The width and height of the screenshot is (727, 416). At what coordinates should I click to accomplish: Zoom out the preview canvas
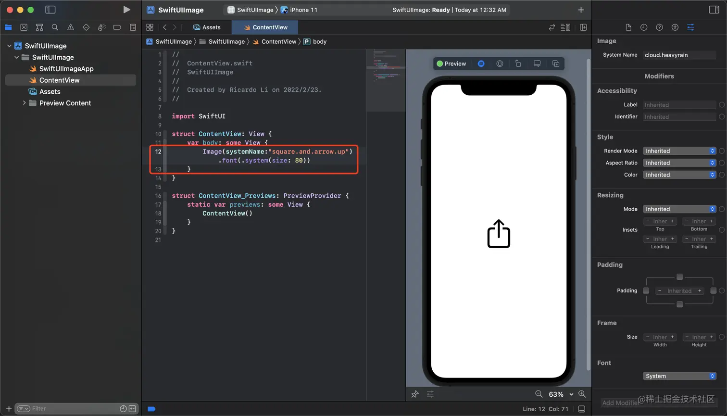click(539, 394)
